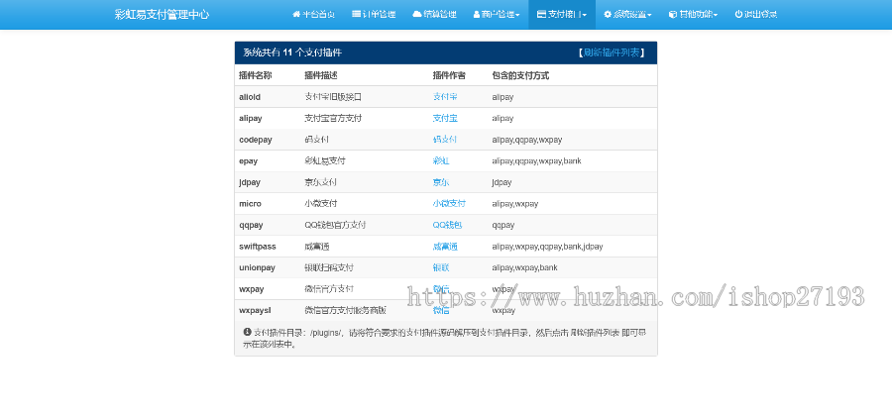This screenshot has width=892, height=413.
Task: Select the epay plugin name
Action: (248, 161)
